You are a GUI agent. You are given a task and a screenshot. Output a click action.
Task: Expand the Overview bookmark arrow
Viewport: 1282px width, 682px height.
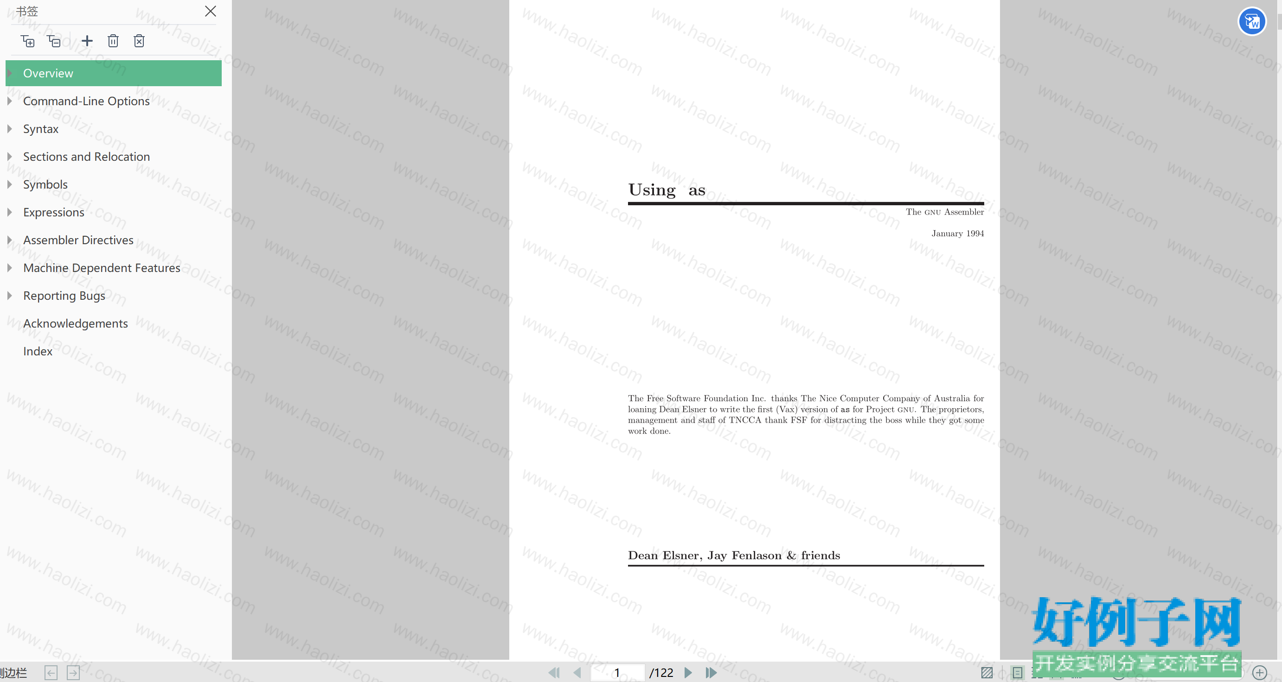pyautogui.click(x=9, y=73)
